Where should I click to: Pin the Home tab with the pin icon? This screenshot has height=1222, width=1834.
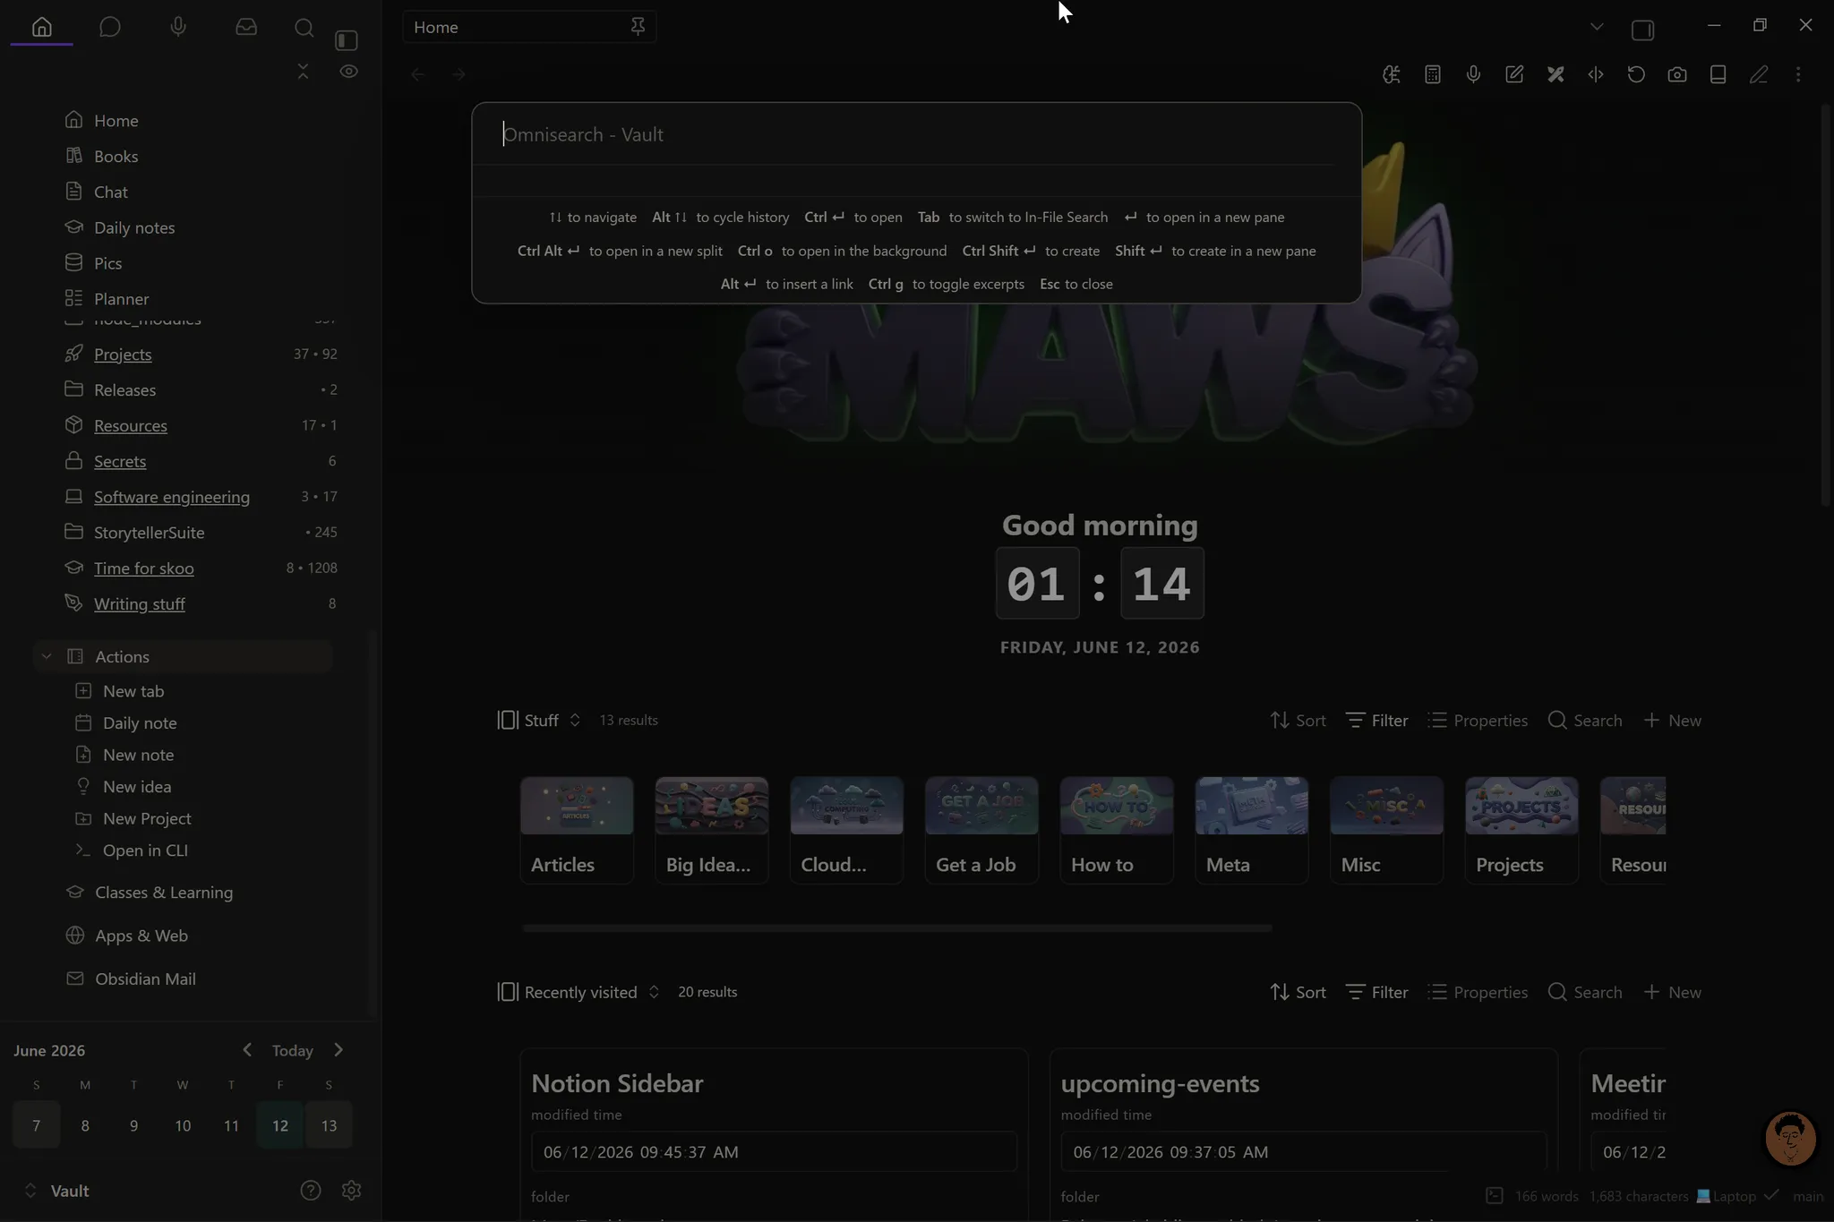638,27
